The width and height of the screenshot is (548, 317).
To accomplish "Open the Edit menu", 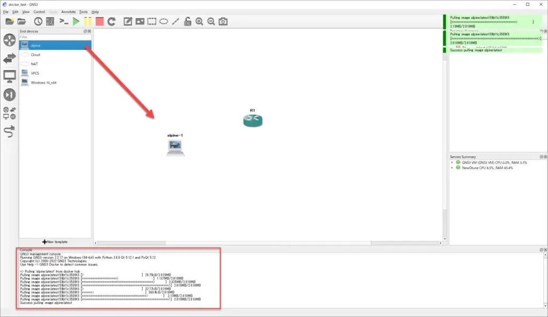I will point(16,12).
